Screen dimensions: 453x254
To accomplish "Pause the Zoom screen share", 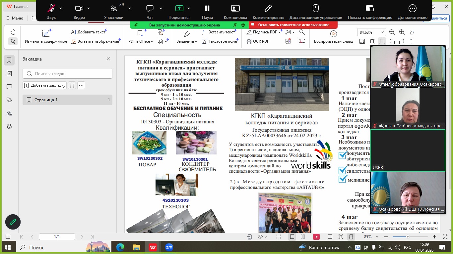I will (x=207, y=8).
